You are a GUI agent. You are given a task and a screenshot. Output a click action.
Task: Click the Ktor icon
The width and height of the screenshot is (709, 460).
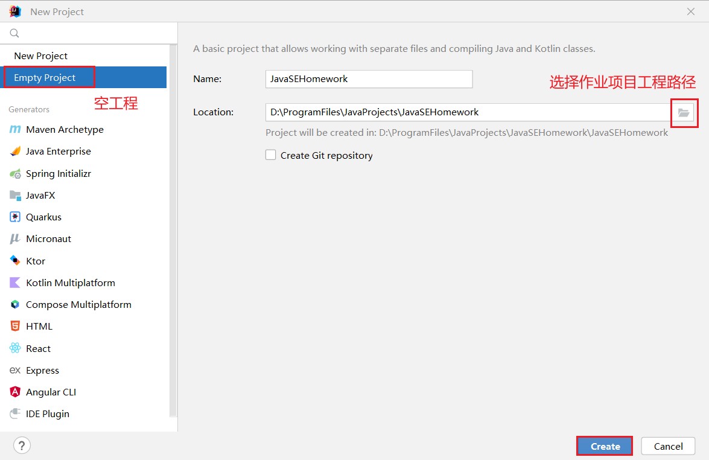tap(15, 261)
